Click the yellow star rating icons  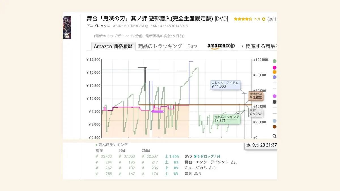[x=243, y=19]
